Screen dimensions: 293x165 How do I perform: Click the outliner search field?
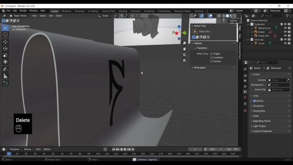point(271,16)
